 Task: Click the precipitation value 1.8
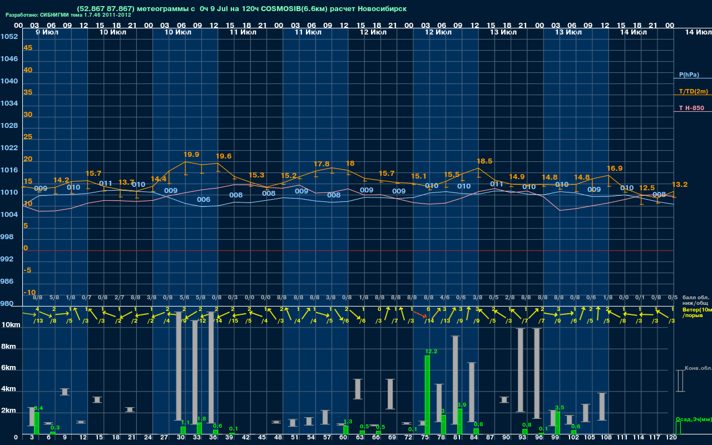201,419
